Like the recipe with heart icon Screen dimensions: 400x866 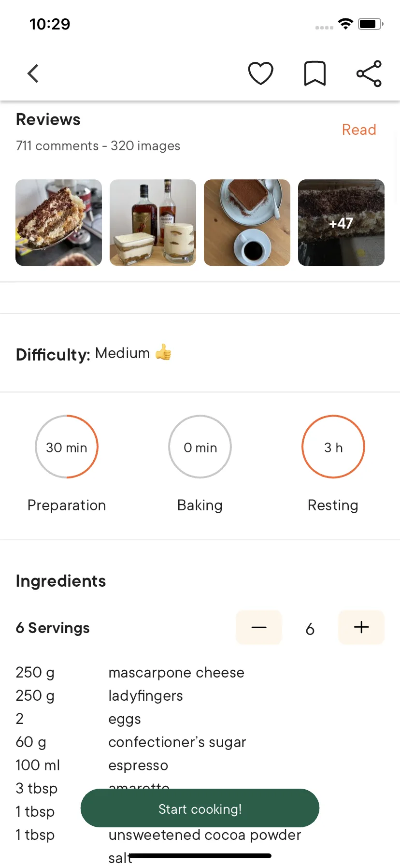pyautogui.click(x=261, y=73)
